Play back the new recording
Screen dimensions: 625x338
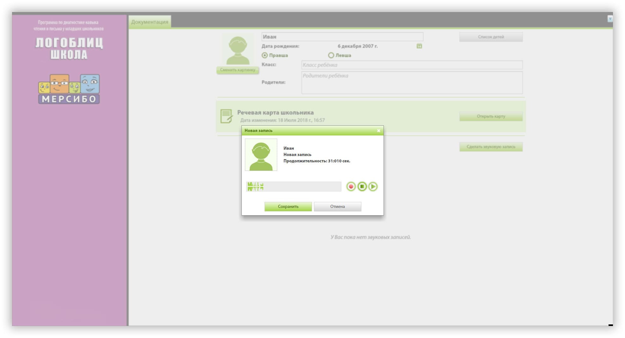click(x=373, y=186)
